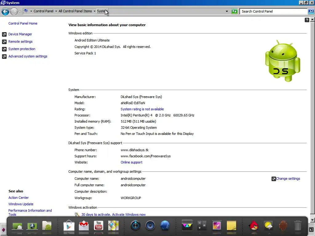
Task: Open the Gallery picture icon in dock
Action: tap(217, 225)
